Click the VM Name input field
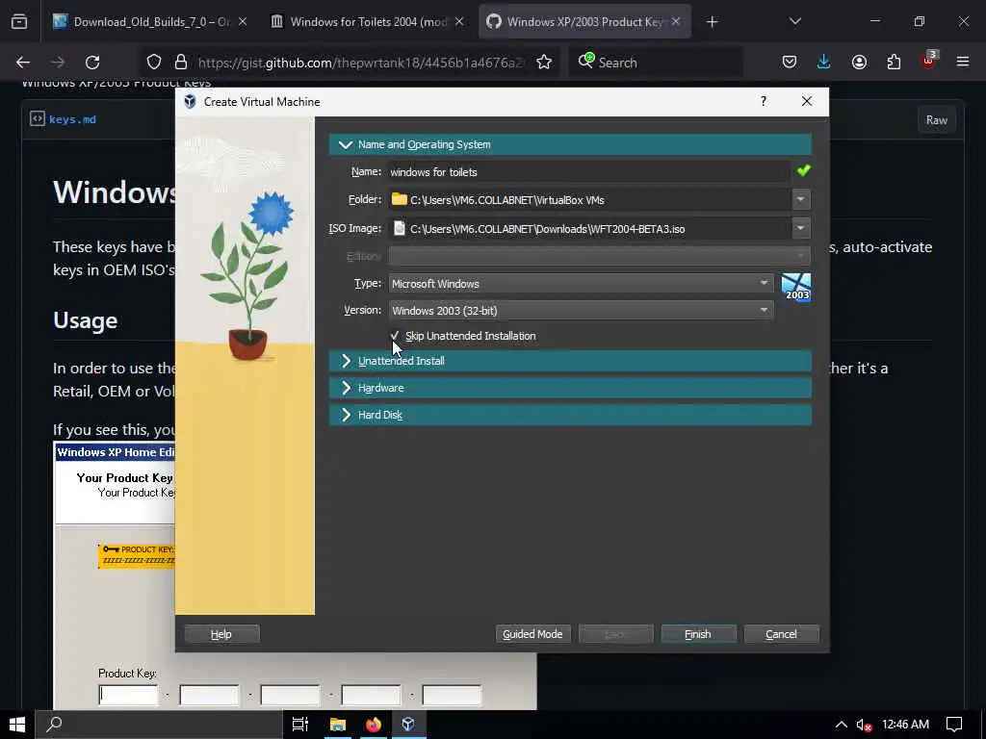 588,171
